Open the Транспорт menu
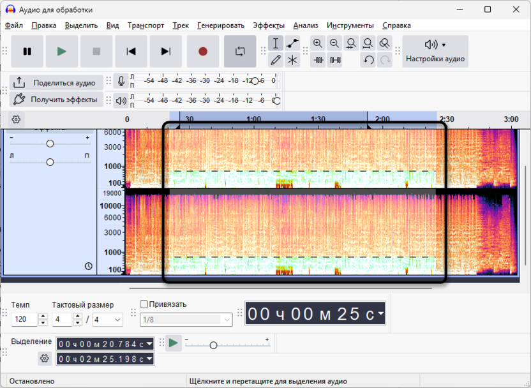 (147, 26)
